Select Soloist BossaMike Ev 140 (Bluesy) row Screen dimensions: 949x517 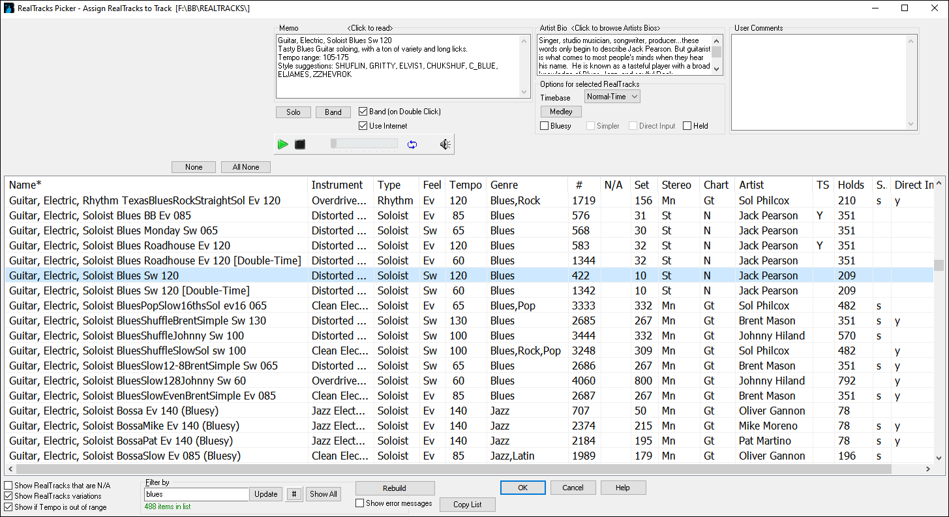point(468,426)
